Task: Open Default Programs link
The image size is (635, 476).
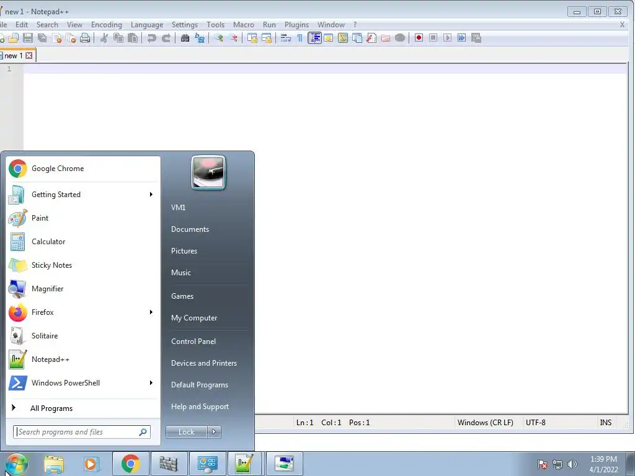Action: [199, 384]
